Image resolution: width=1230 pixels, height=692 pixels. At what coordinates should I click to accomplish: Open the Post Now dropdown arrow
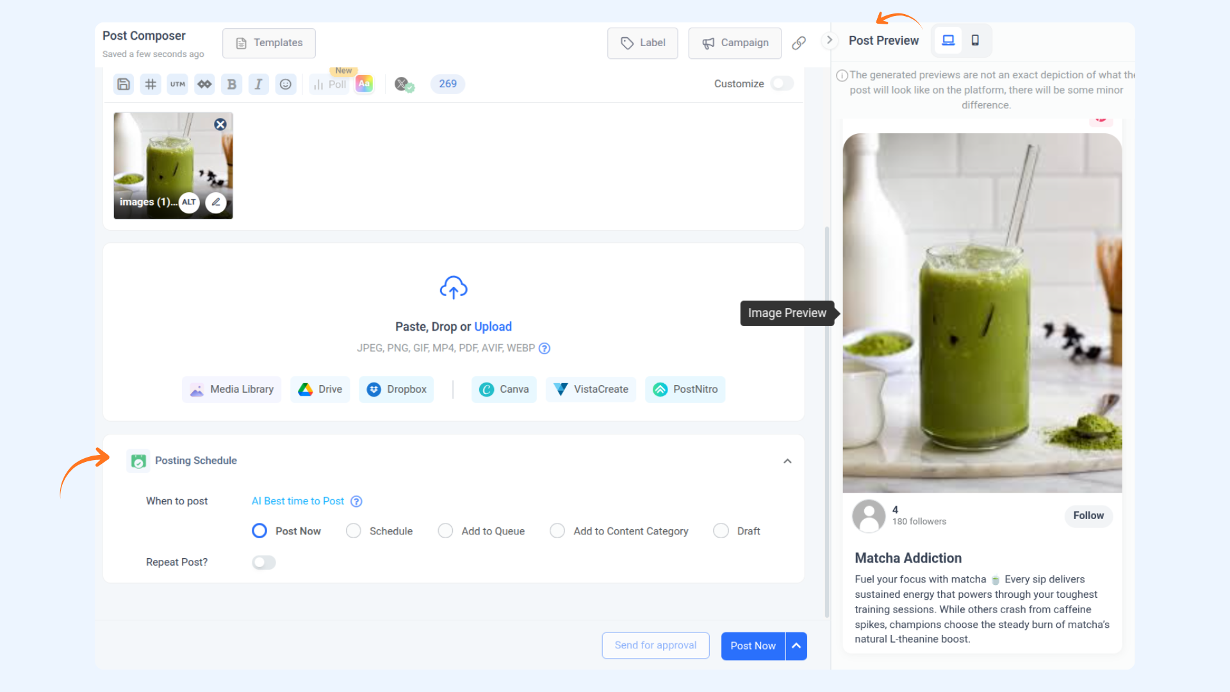click(796, 645)
